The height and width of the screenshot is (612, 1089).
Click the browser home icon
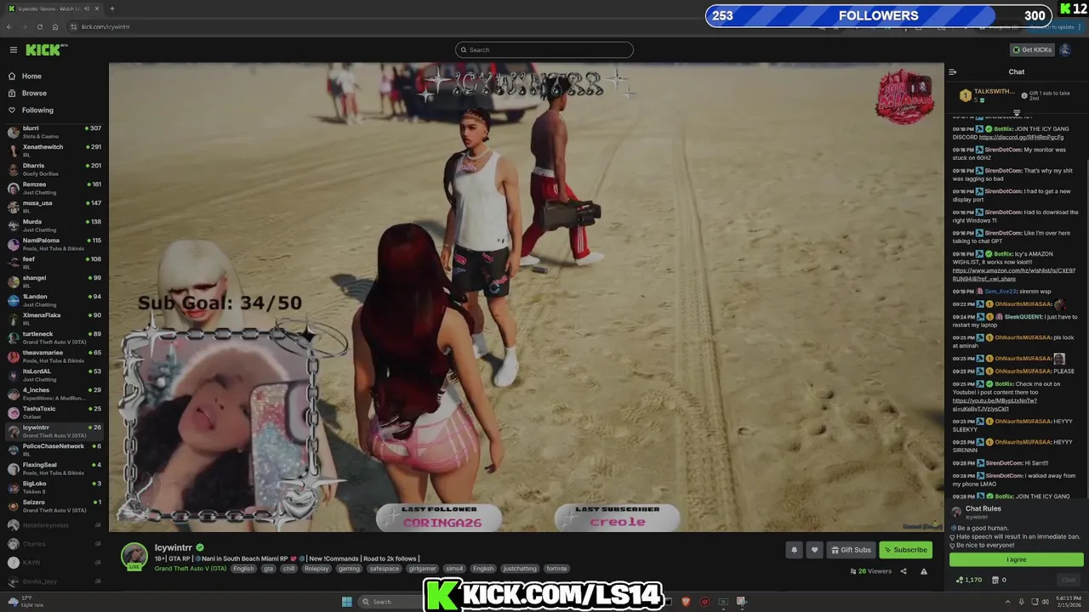tap(55, 26)
